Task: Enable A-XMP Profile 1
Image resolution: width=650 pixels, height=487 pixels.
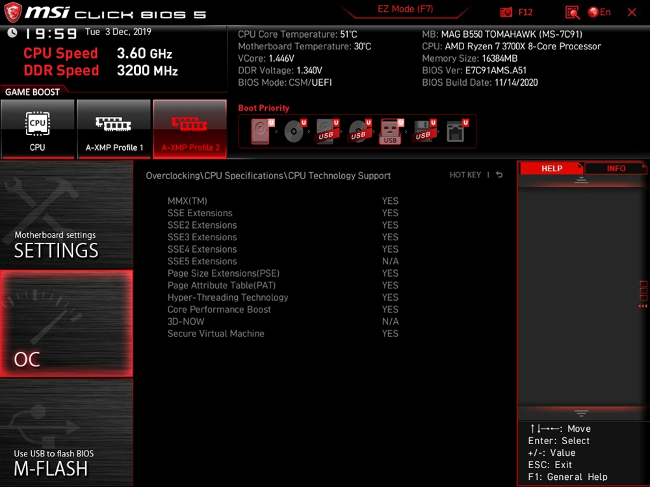Action: (x=114, y=129)
